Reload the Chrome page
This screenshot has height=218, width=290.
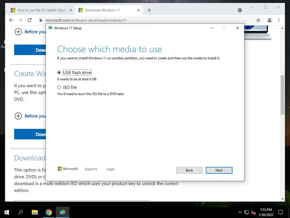click(x=29, y=20)
